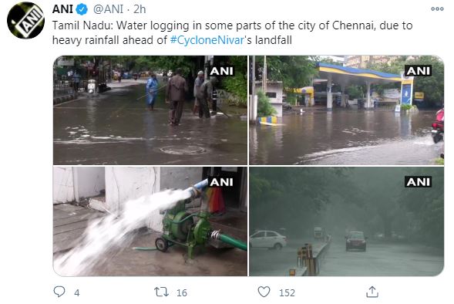Like the tweet with the heart icon

264,292
